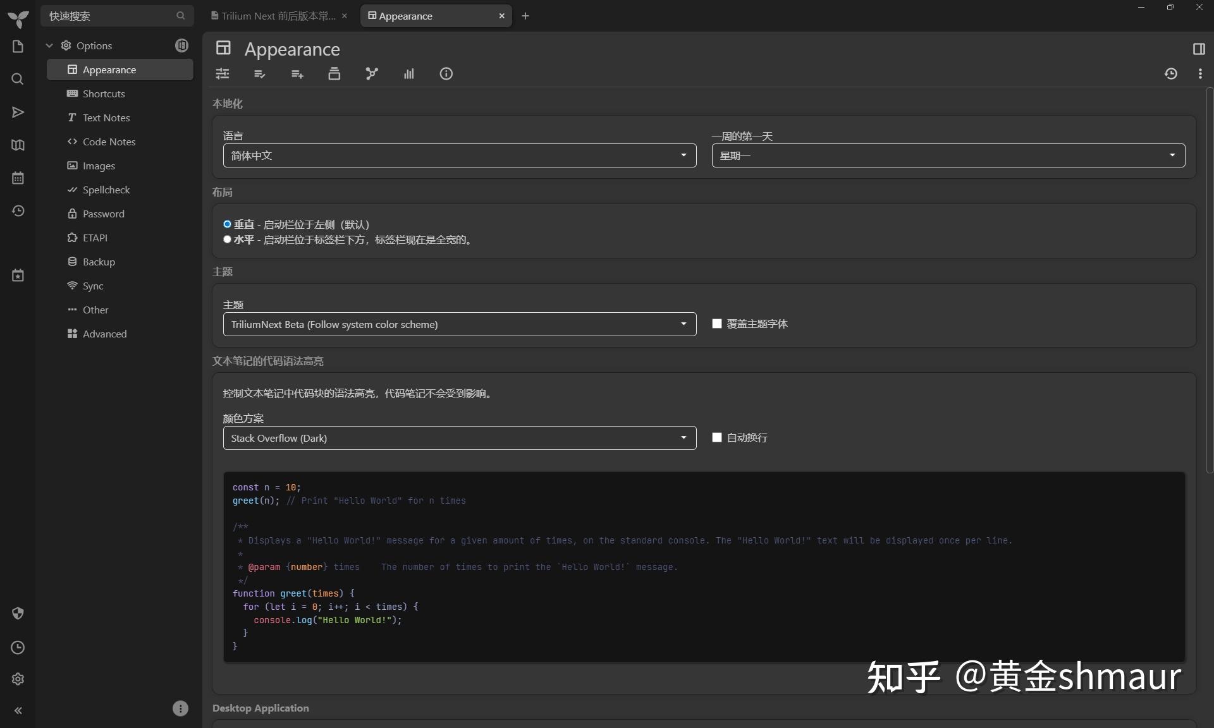Open a new tab with plus button
Screen dimensions: 1214x728
pos(525,16)
